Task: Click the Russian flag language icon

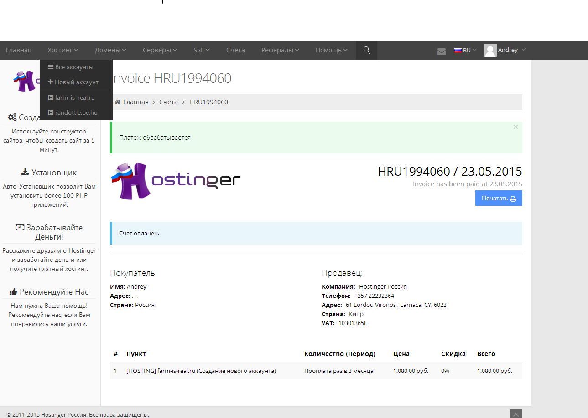Action: coord(458,50)
